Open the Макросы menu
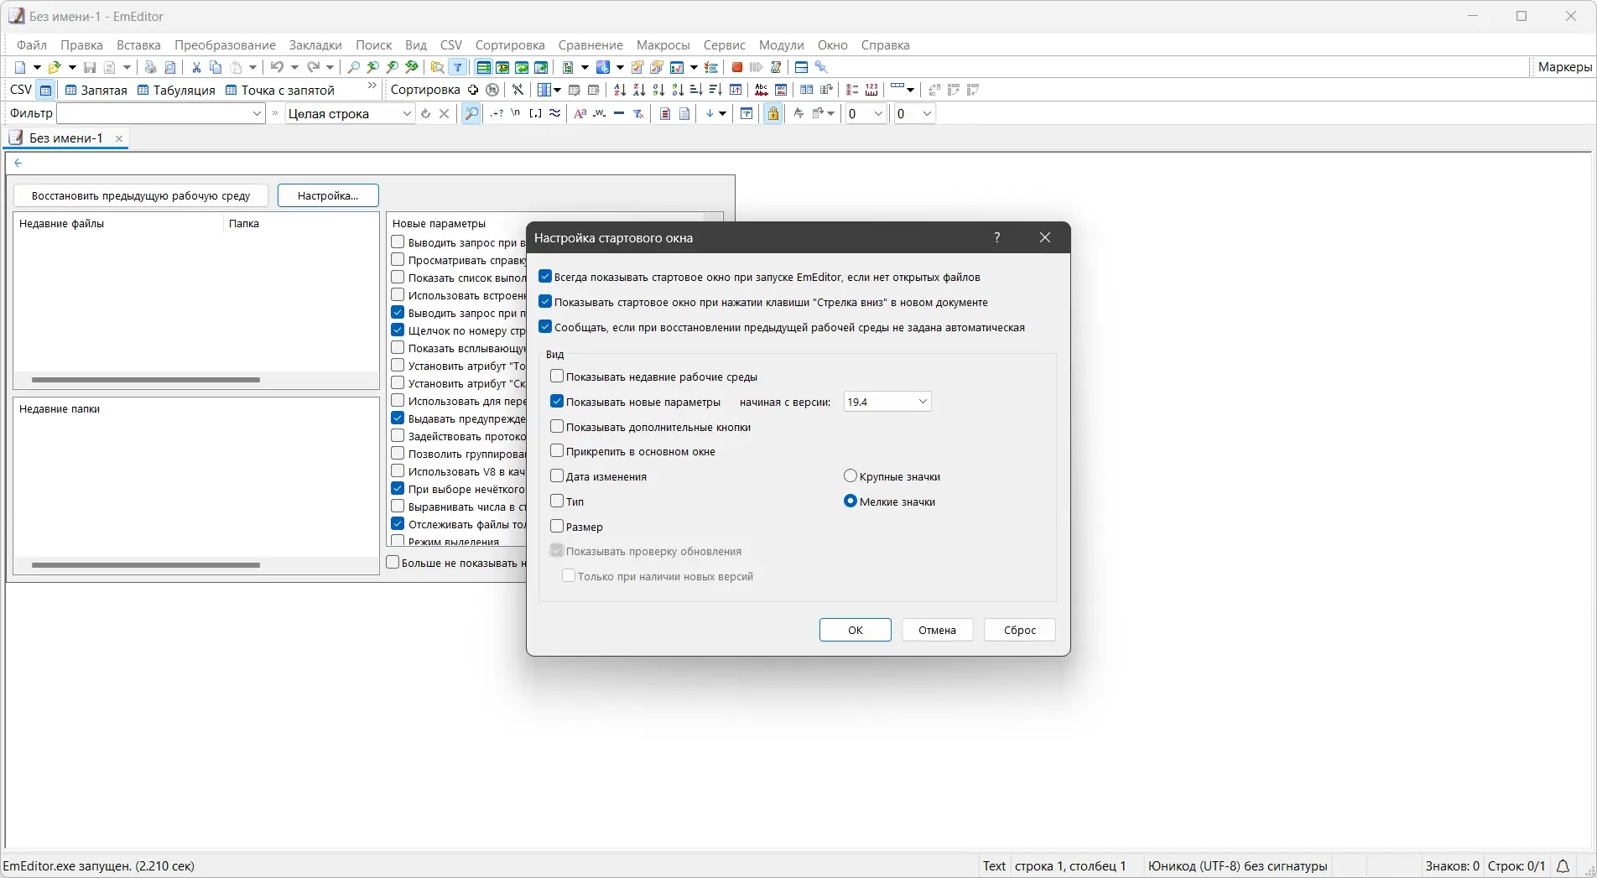Screen dimensions: 1597x878 click(x=663, y=45)
